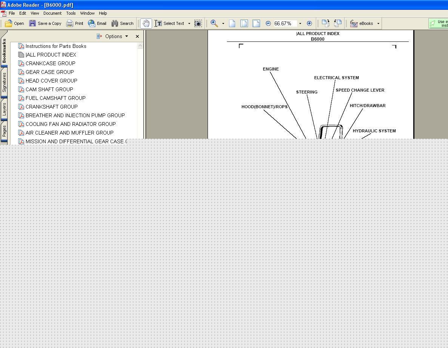Image resolution: width=448 pixels, height=348 pixels.
Task: Click the Snapshot camera tool
Action: pos(198,23)
